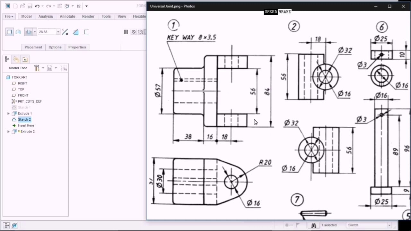Select the FRONT datum plane

coord(23,95)
